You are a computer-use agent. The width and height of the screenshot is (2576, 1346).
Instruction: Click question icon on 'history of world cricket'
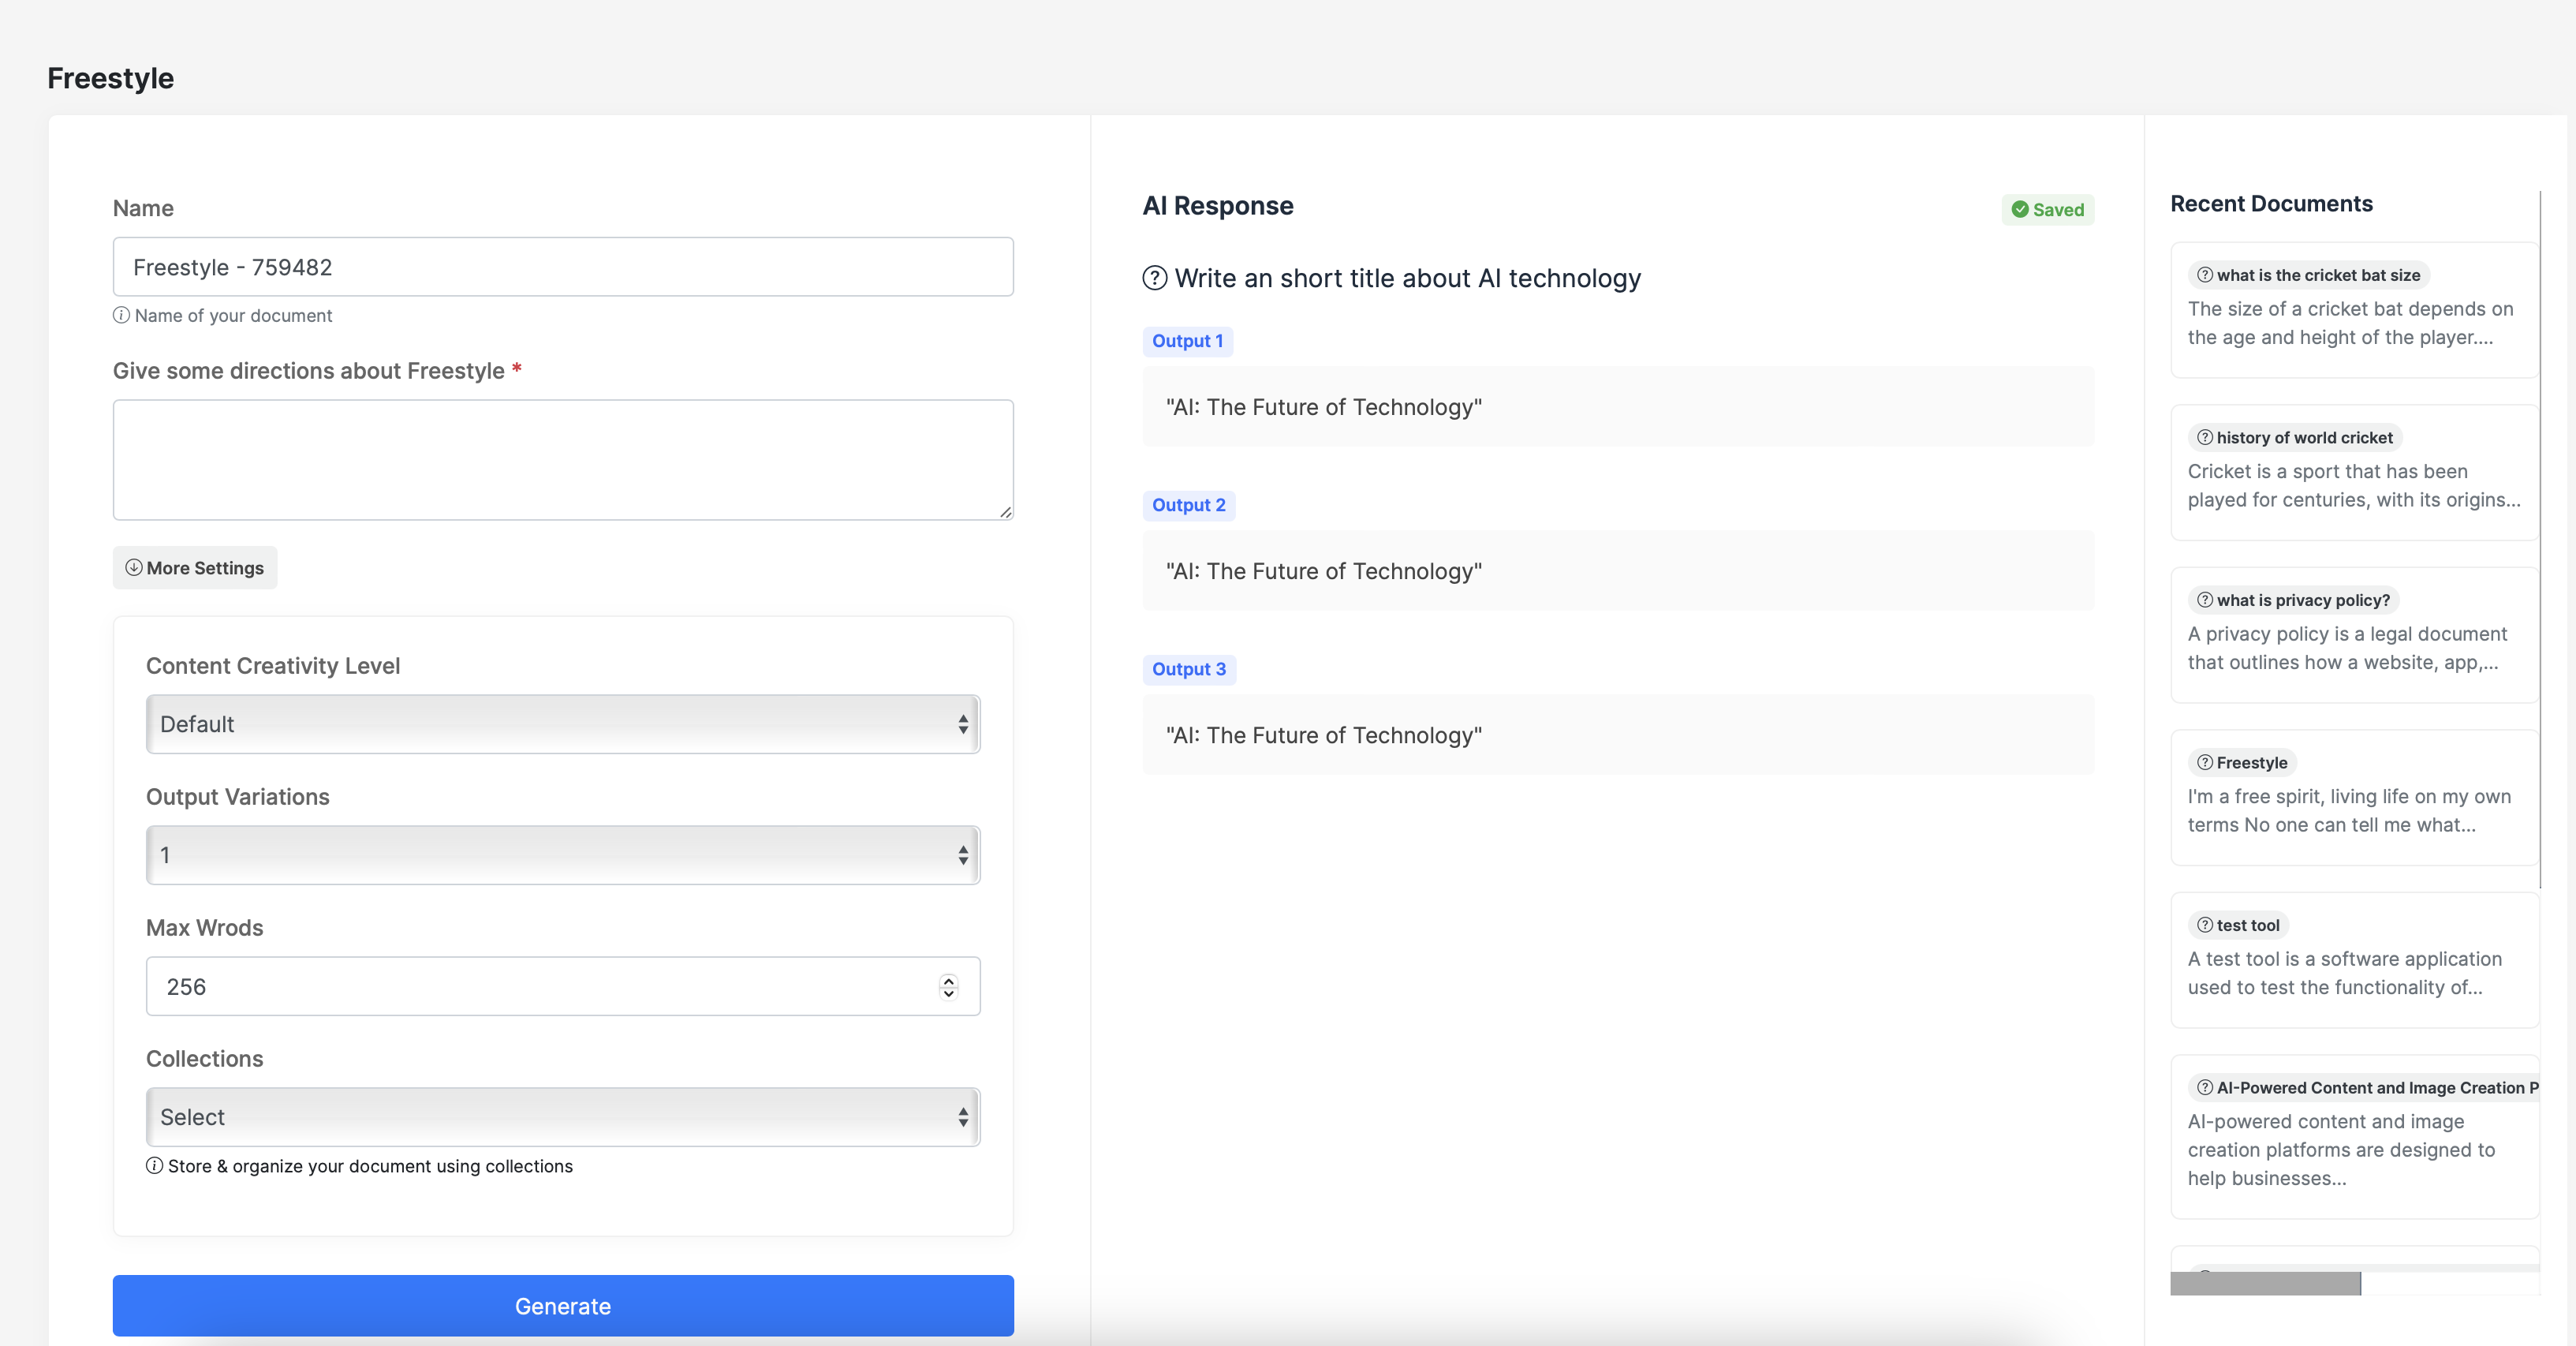coord(2204,438)
